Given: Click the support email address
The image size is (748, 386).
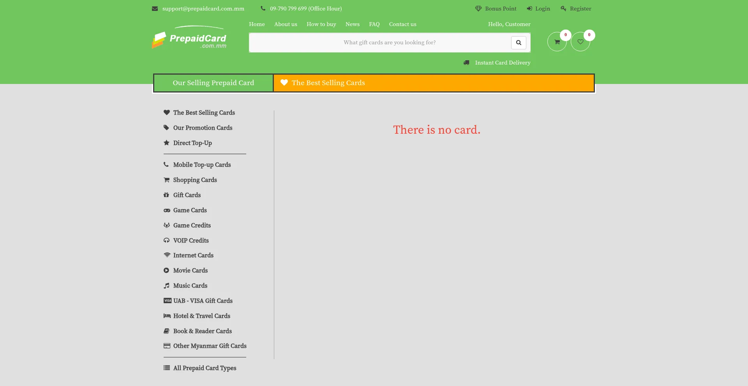Looking at the screenshot, I should (203, 9).
